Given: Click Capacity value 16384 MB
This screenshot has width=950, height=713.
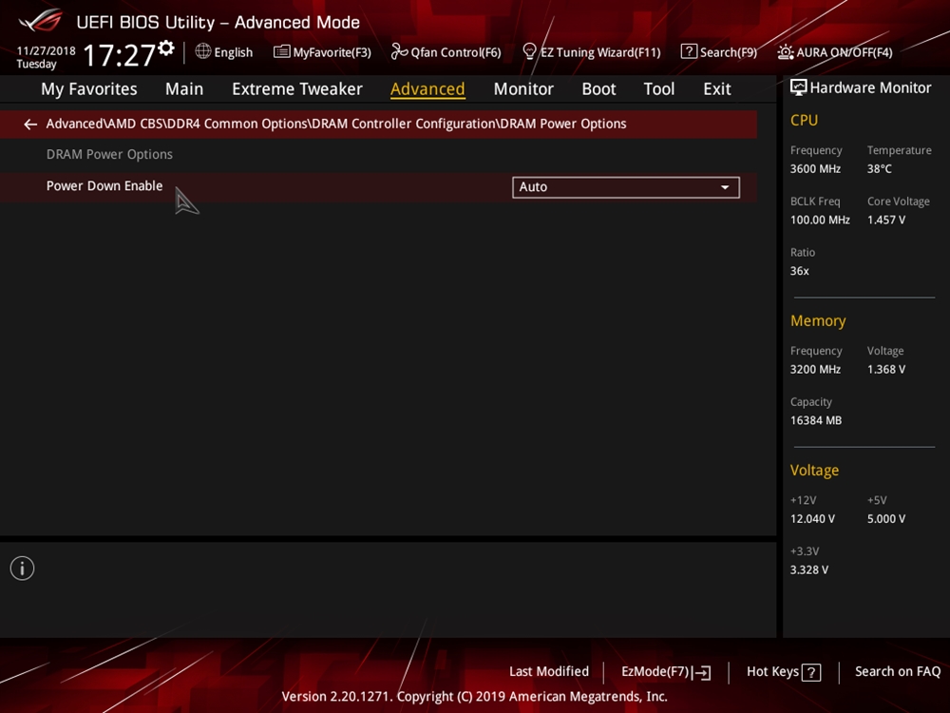Looking at the screenshot, I should (x=815, y=420).
